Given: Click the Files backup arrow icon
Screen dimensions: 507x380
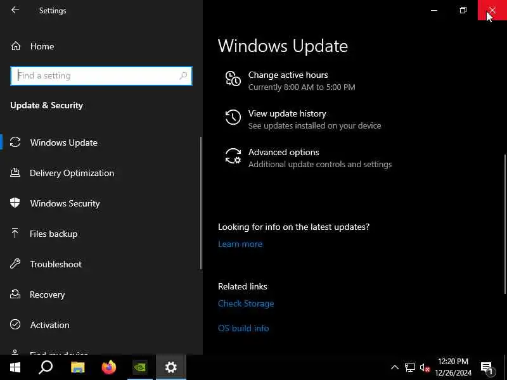Looking at the screenshot, I should pos(15,233).
